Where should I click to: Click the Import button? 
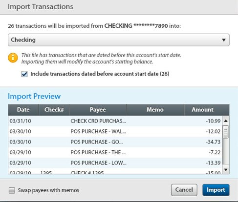tap(216, 190)
